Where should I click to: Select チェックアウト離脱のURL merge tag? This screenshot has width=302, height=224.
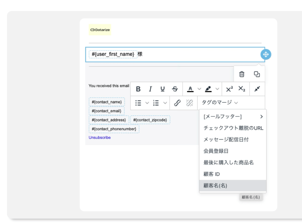[x=233, y=128]
